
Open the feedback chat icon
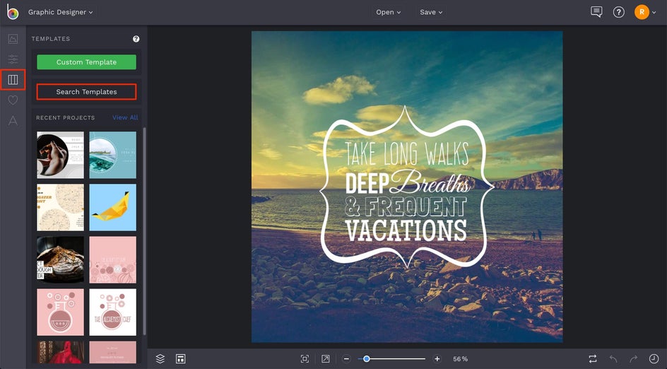[596, 12]
